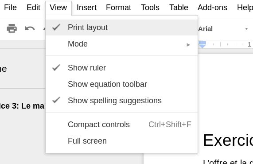
Task: Select Full screen menu entry
Action: [122, 141]
